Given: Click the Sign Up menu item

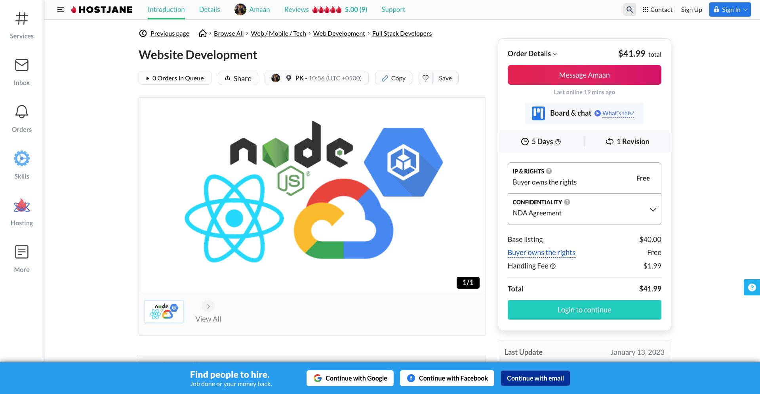Looking at the screenshot, I should click(x=691, y=10).
